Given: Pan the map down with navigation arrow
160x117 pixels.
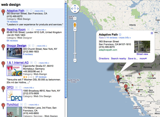Looking at the screenshot, I should (x=75, y=11).
